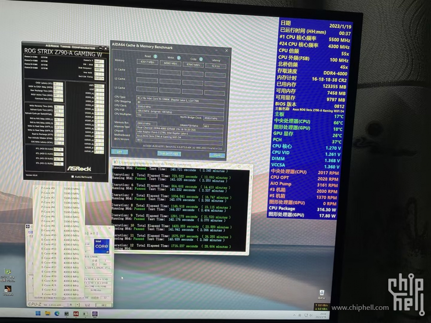Click the Memory Read value 63017 MB/s
Image resolution: width=431 pixels, height=323 pixels.
click(x=147, y=62)
